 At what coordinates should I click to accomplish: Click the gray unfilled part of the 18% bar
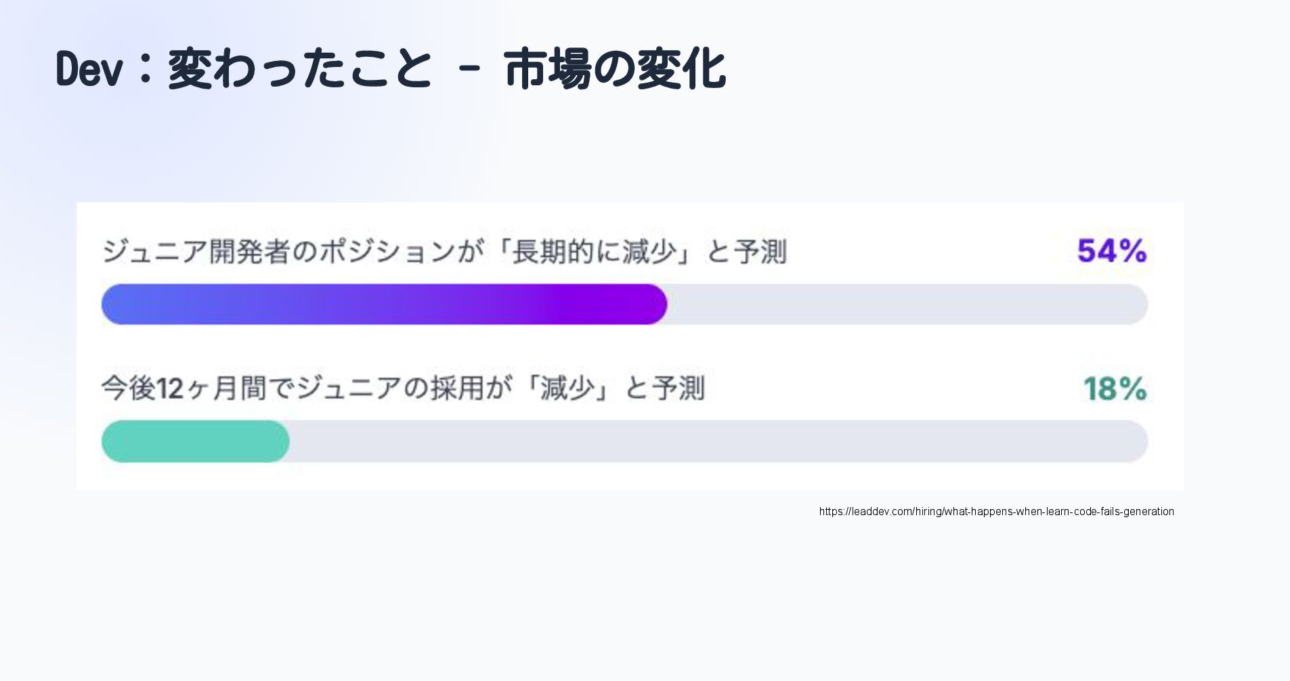click(718, 441)
